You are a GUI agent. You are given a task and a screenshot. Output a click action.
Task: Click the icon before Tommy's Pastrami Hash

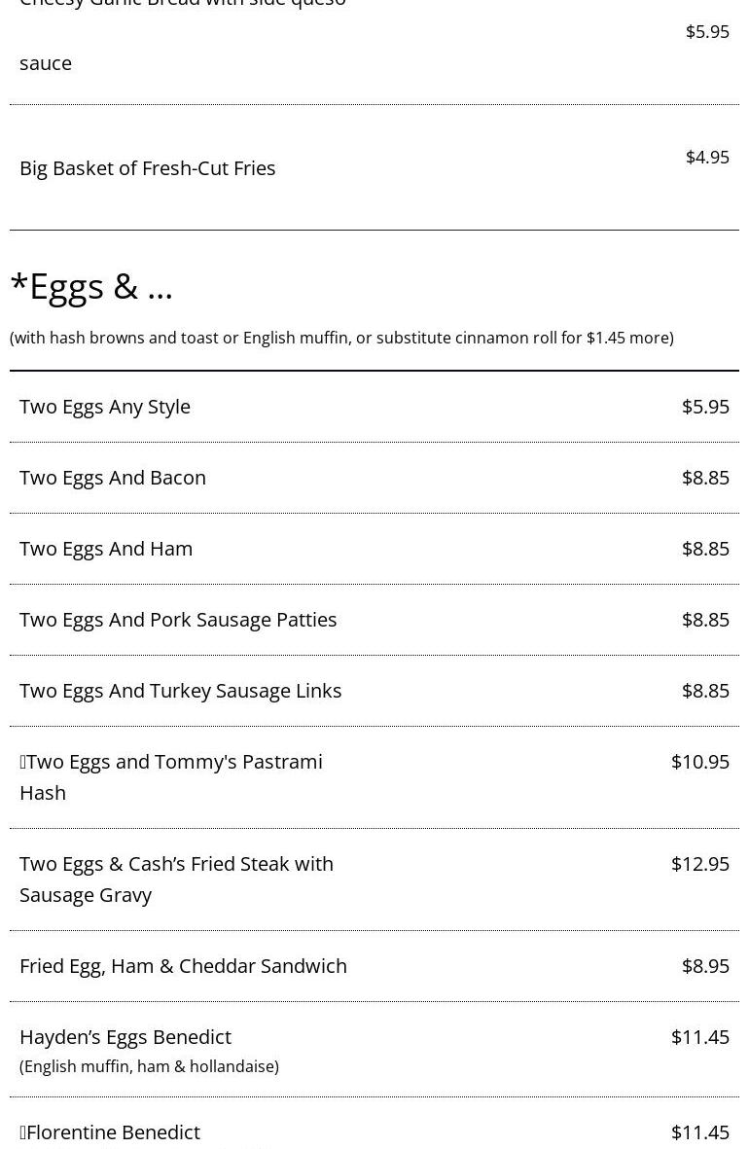click(22, 762)
